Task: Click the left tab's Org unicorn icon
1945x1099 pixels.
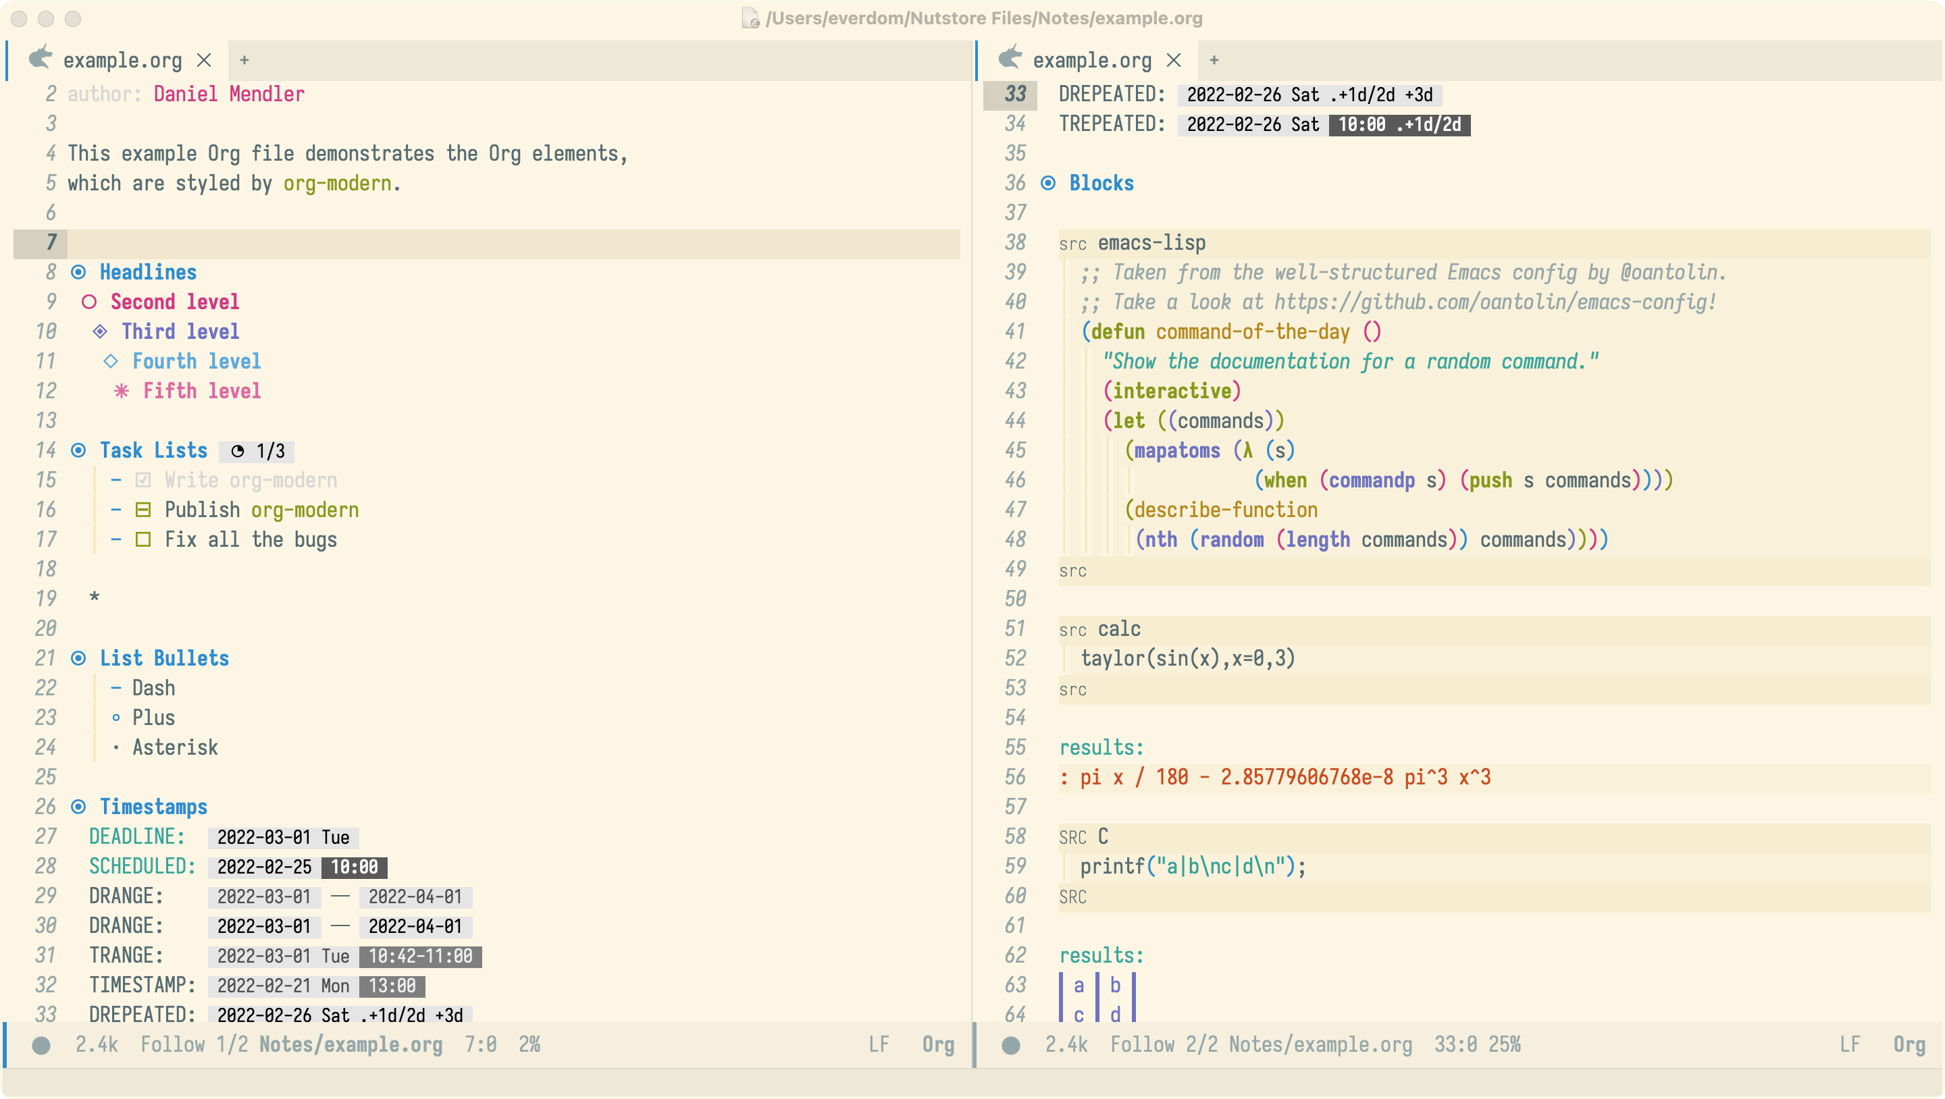Action: pyautogui.click(x=40, y=58)
